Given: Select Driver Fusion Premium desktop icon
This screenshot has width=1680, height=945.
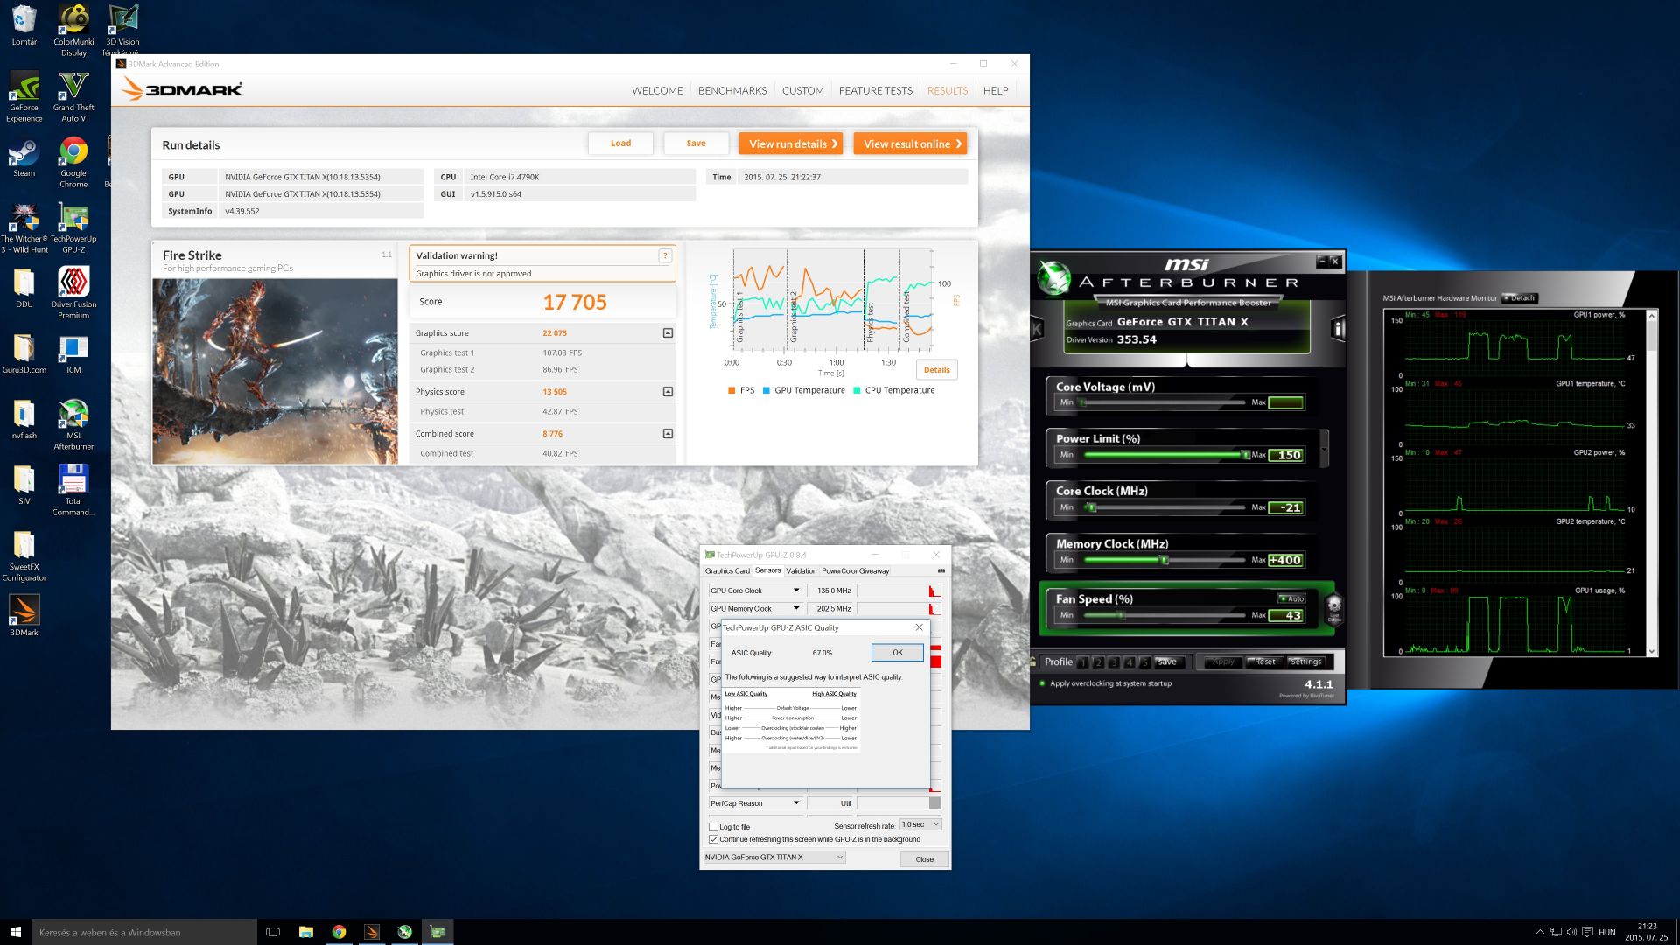Looking at the screenshot, I should (x=73, y=293).
